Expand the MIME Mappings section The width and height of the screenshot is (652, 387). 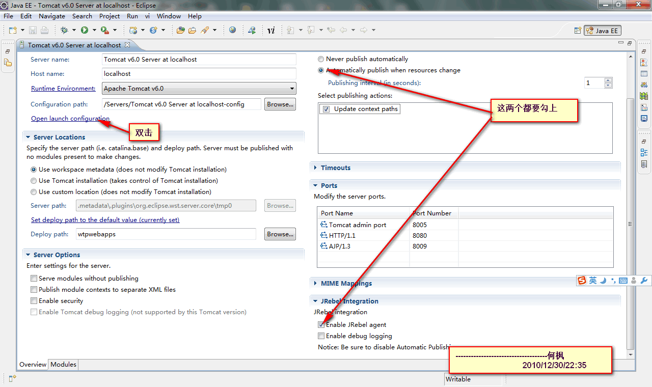[x=346, y=283]
